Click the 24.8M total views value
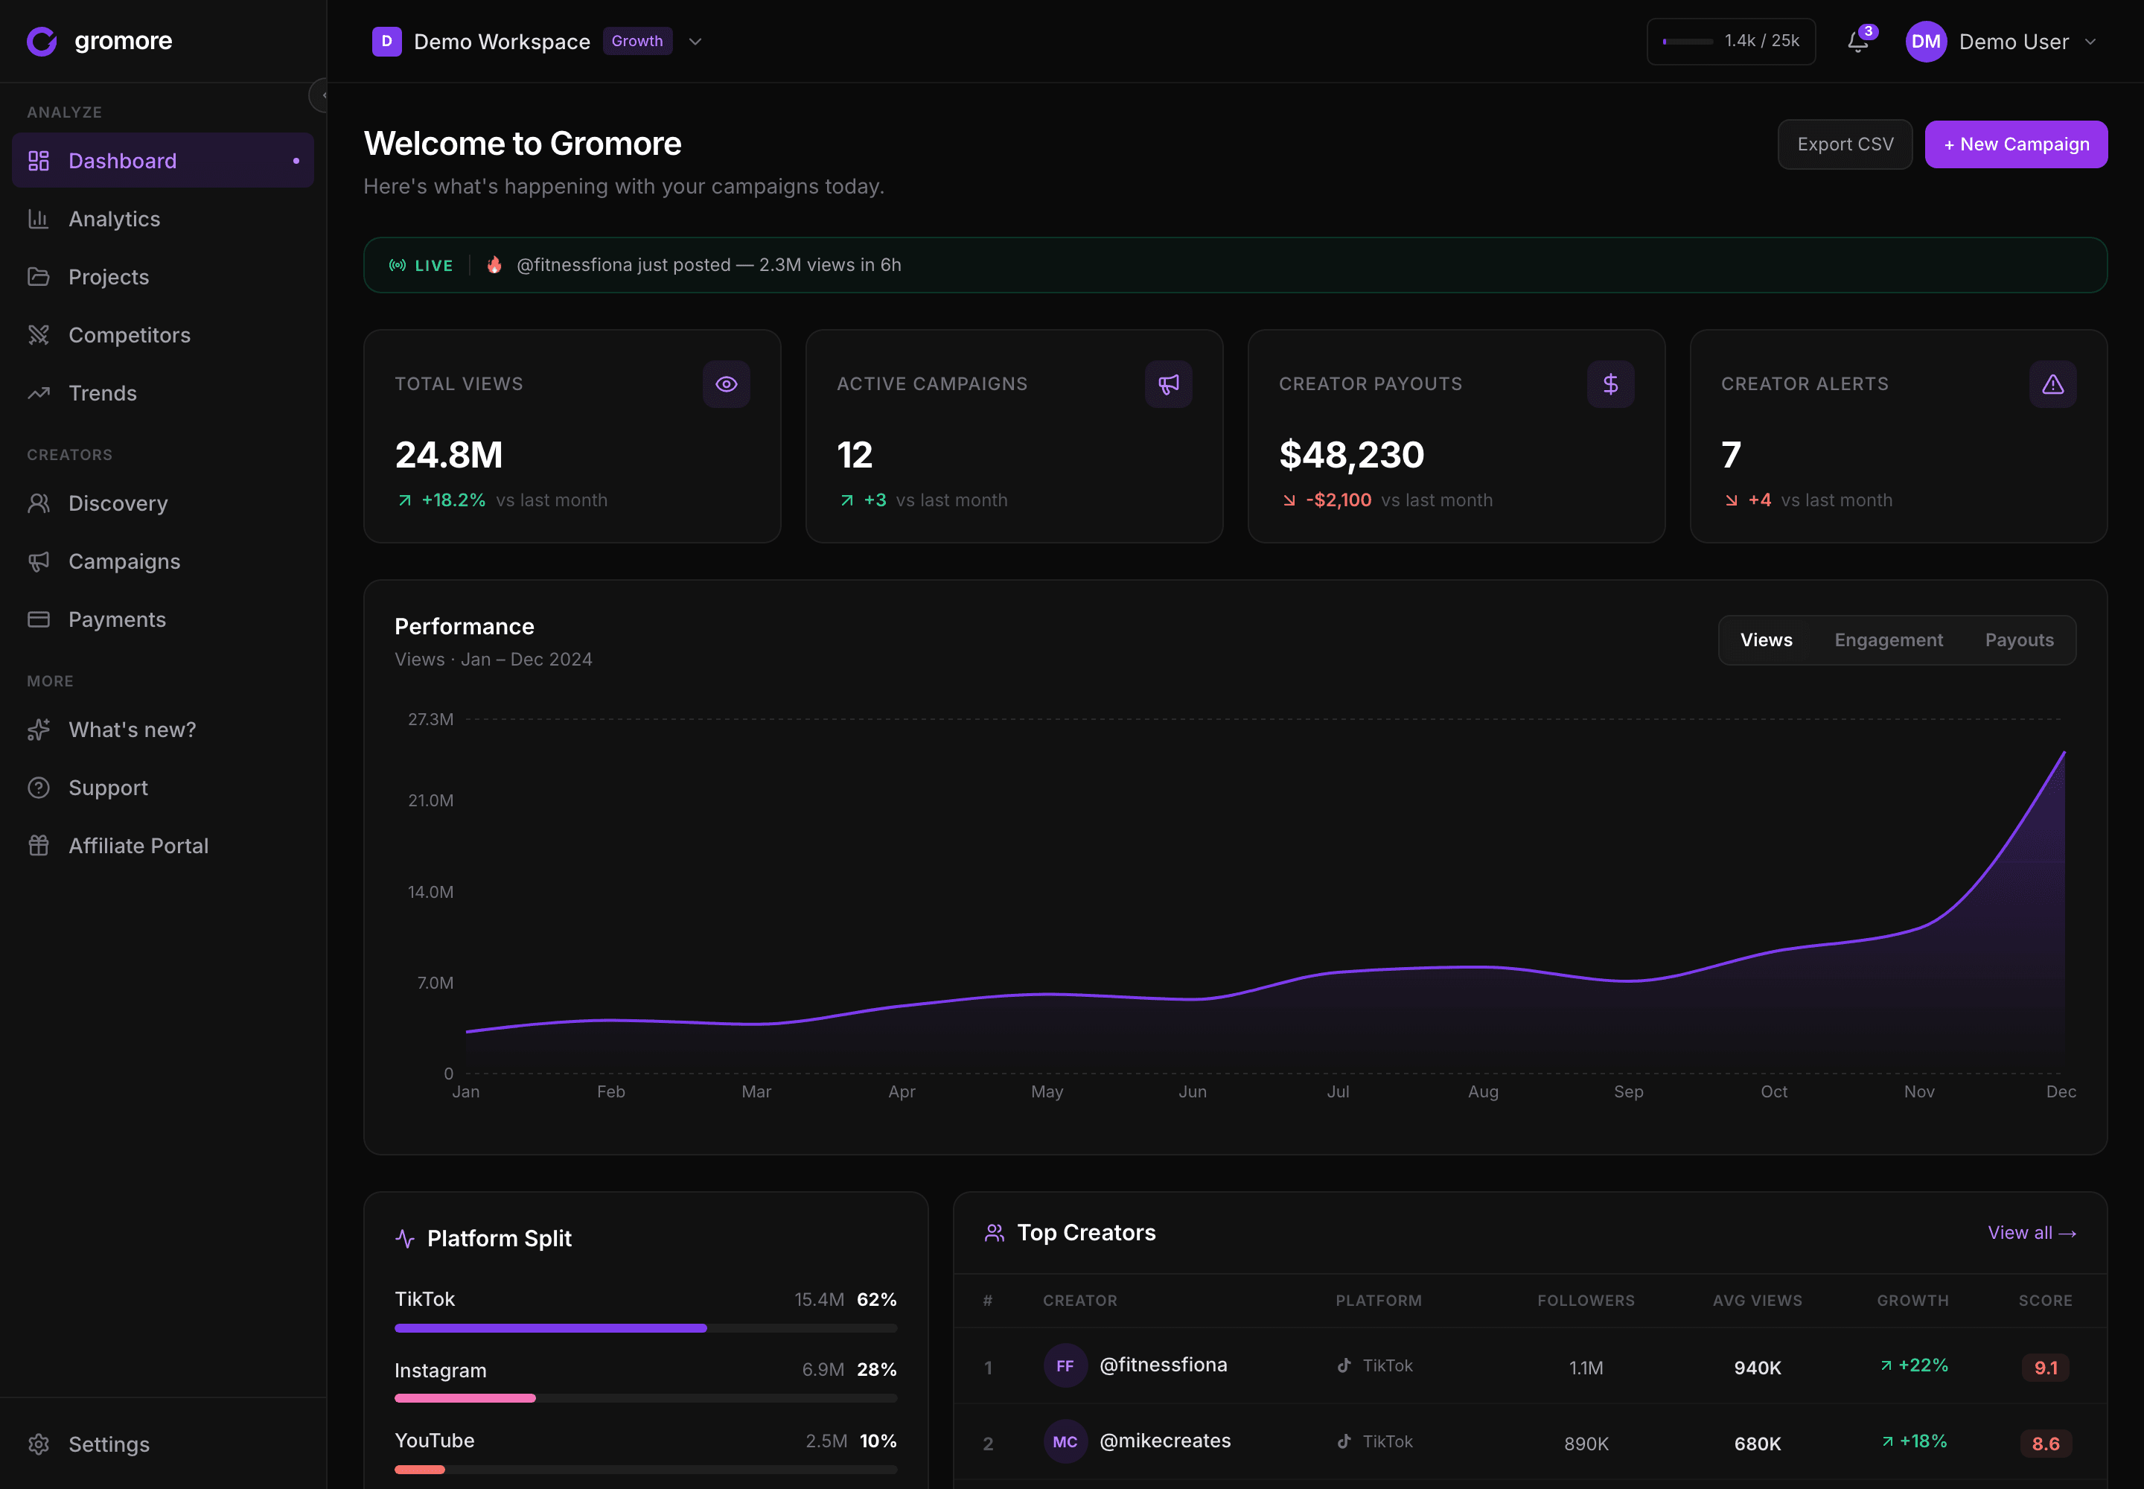This screenshot has width=2144, height=1489. pos(449,456)
